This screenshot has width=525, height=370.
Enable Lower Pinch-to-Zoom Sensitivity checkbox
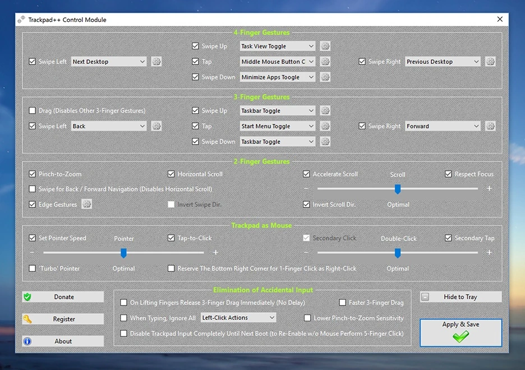307,318
